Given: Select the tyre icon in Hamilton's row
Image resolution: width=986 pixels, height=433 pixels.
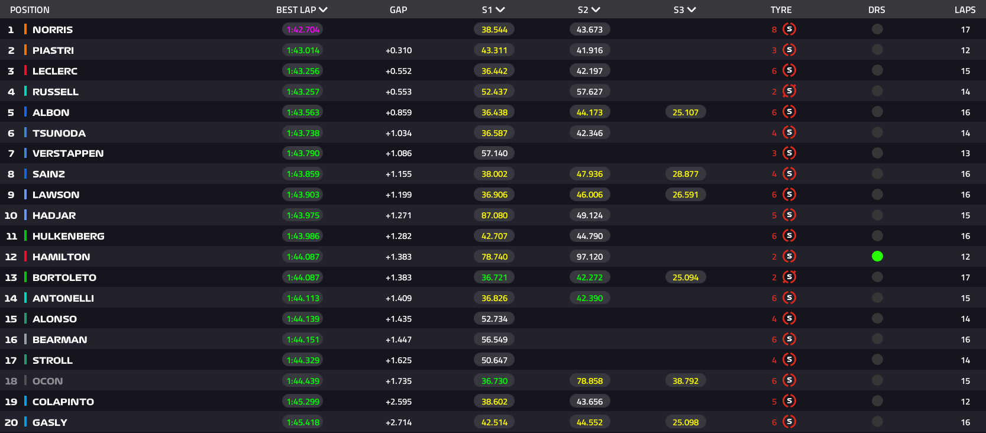Looking at the screenshot, I should [x=789, y=257].
